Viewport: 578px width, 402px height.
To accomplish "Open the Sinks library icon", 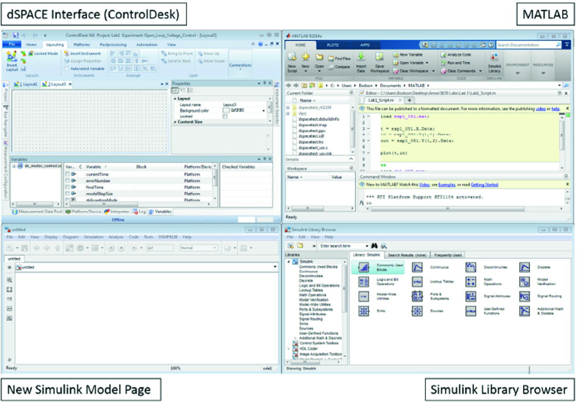I will 364,311.
